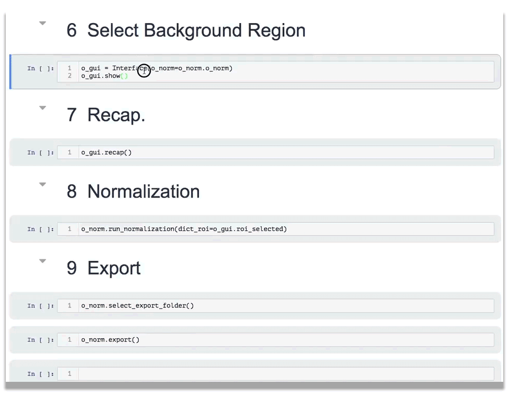
Task: Click inside the empty last code cell
Action: tap(283, 373)
